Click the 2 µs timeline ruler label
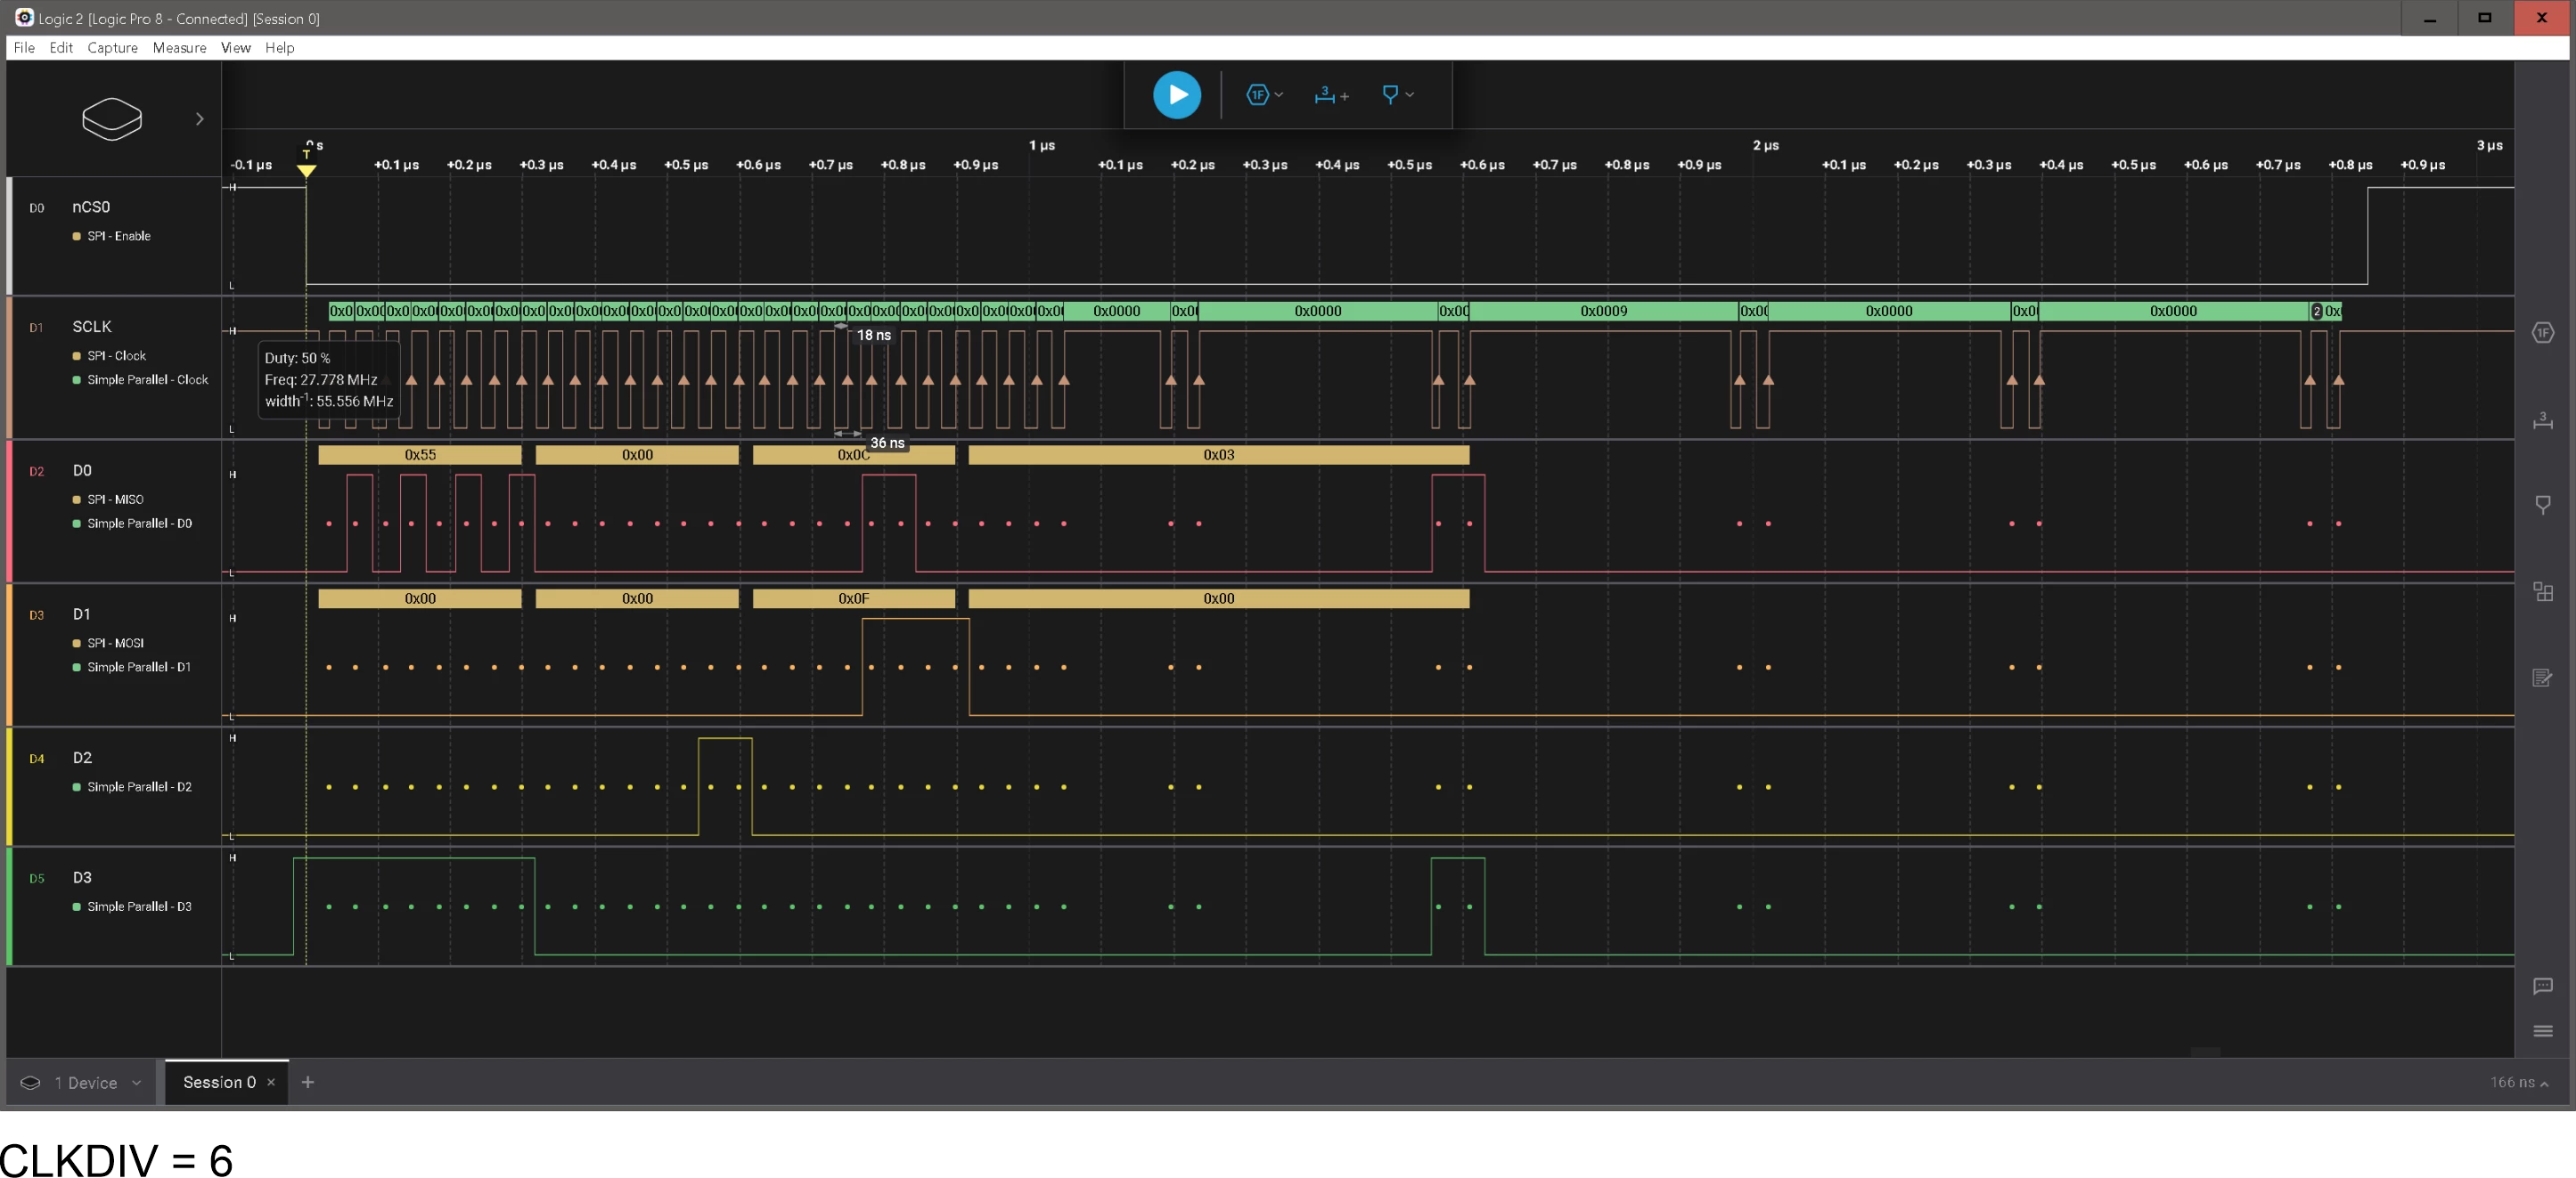This screenshot has height=1178, width=2576. tap(1766, 146)
